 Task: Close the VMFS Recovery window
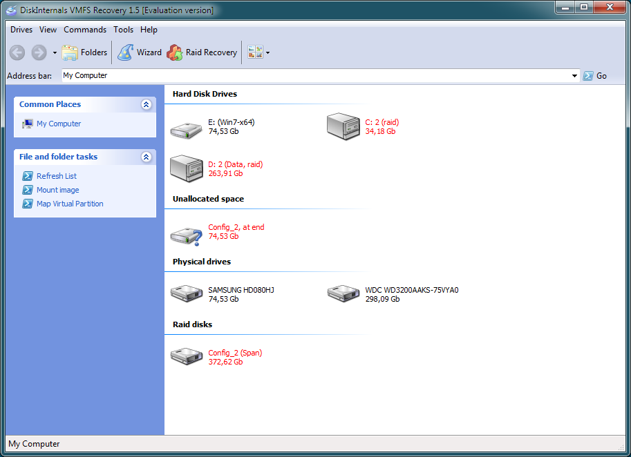[610, 7]
